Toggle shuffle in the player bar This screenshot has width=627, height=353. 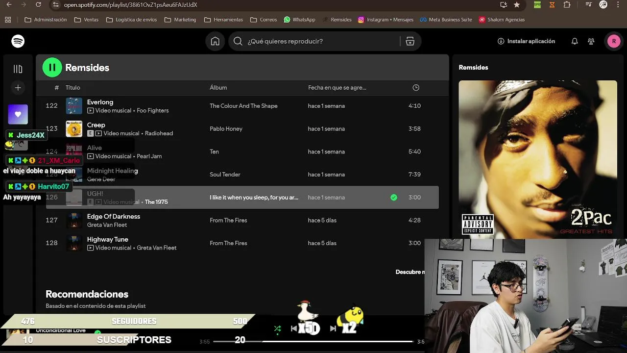[x=277, y=328]
